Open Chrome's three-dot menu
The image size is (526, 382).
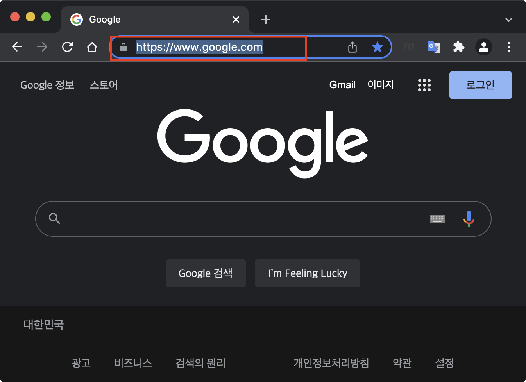(x=508, y=47)
